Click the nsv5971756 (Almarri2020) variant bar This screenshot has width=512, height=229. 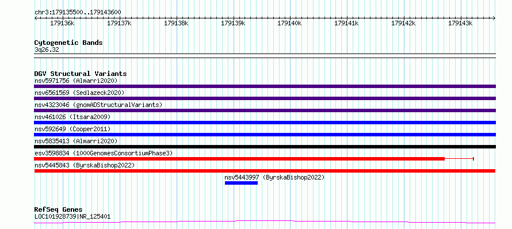[265, 86]
